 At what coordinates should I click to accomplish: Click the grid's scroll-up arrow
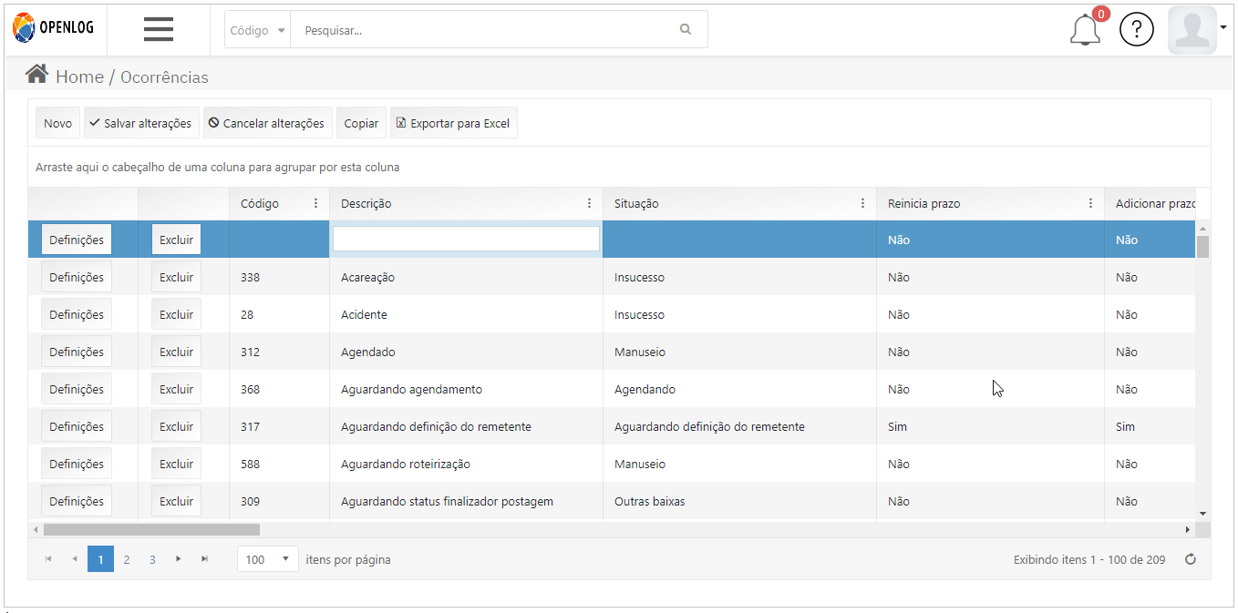[x=1202, y=228]
